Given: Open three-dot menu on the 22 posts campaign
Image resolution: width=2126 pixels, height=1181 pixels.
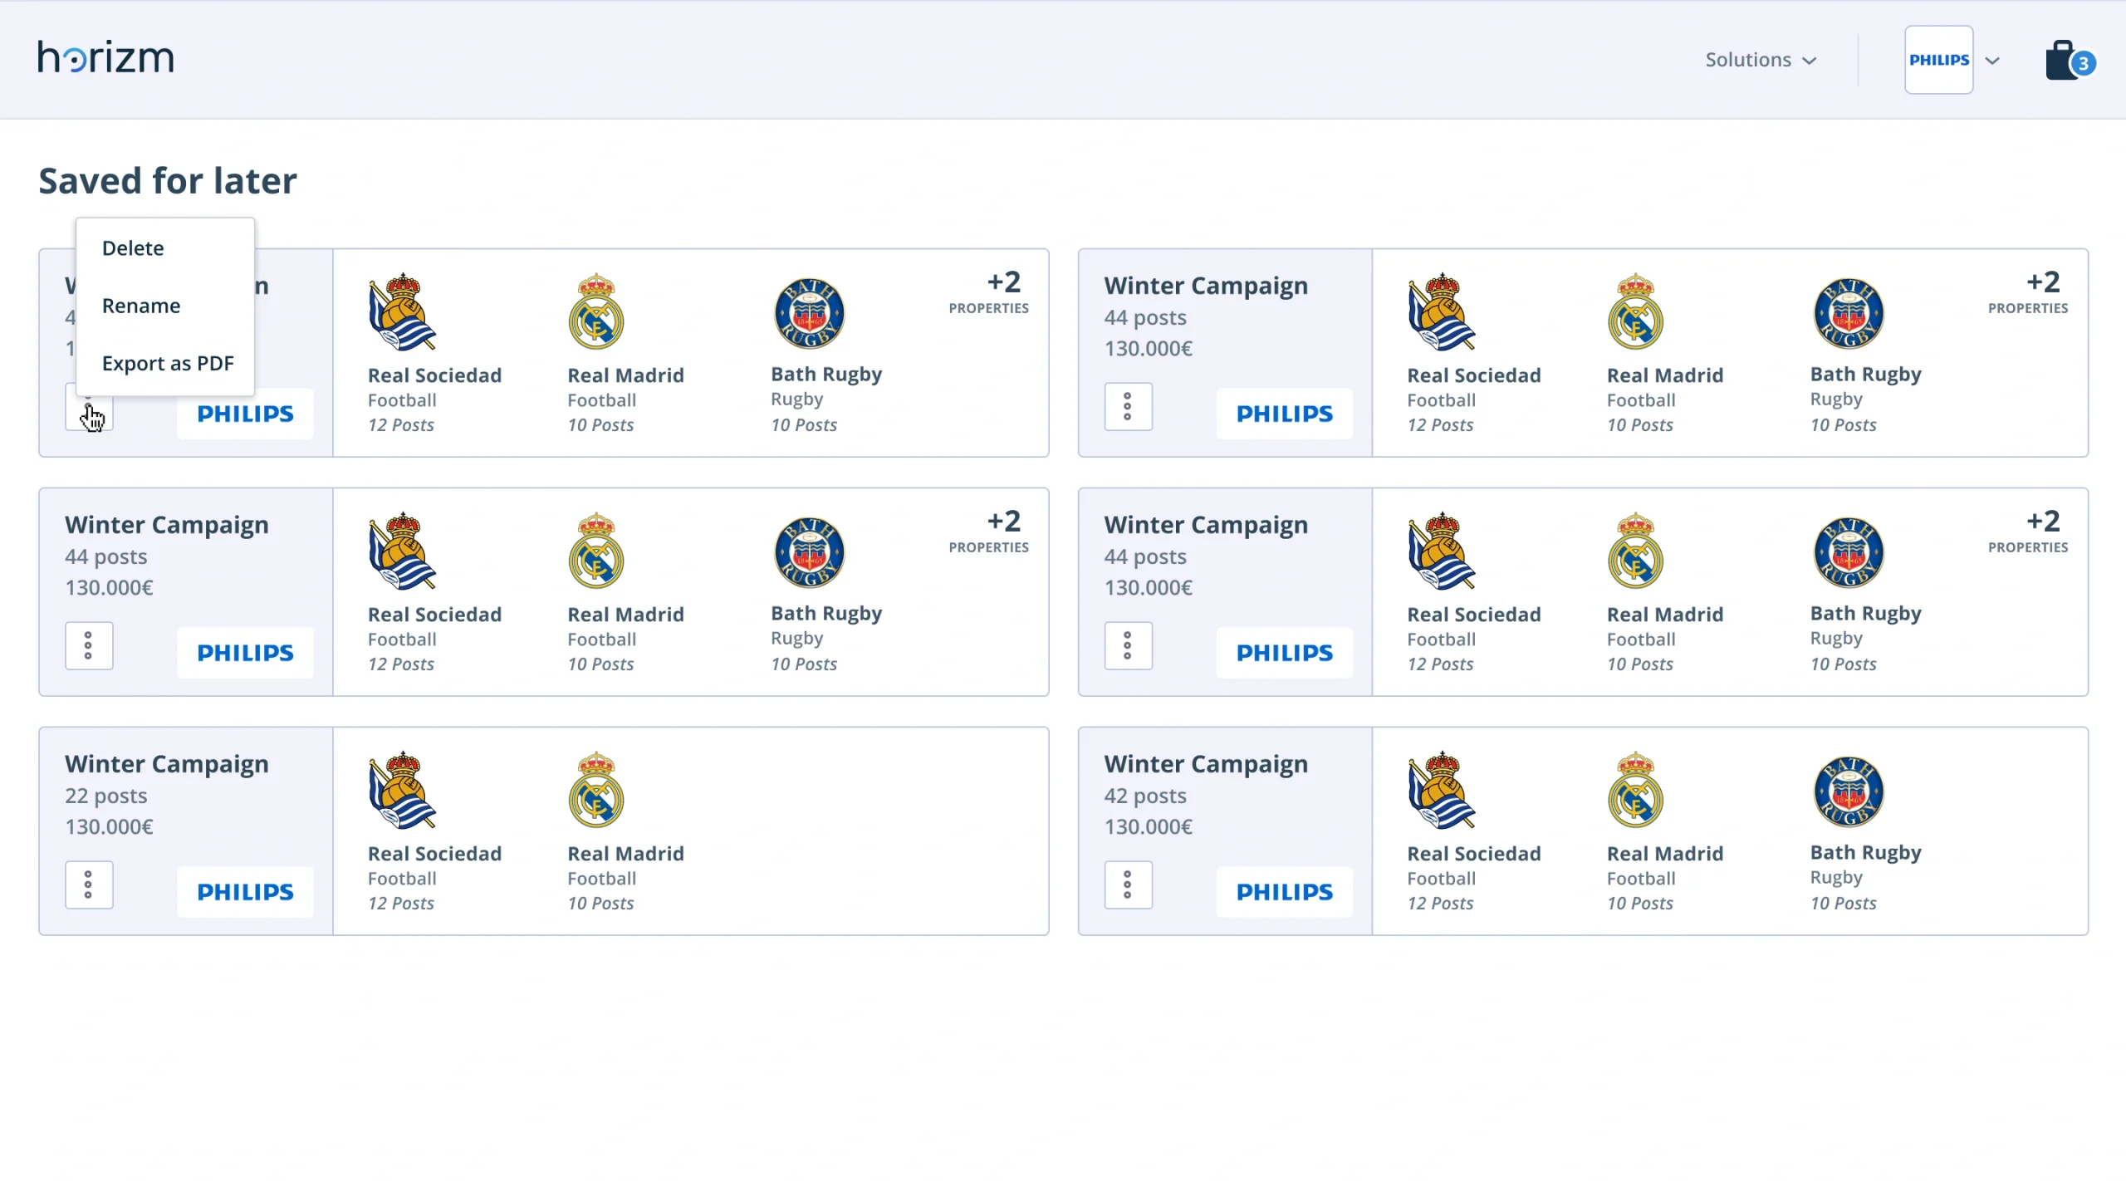Looking at the screenshot, I should pyautogui.click(x=89, y=885).
